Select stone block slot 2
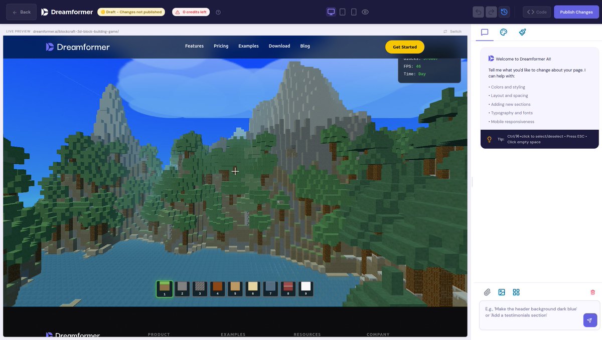 pos(182,289)
